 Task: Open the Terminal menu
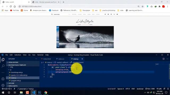tap(40, 55)
